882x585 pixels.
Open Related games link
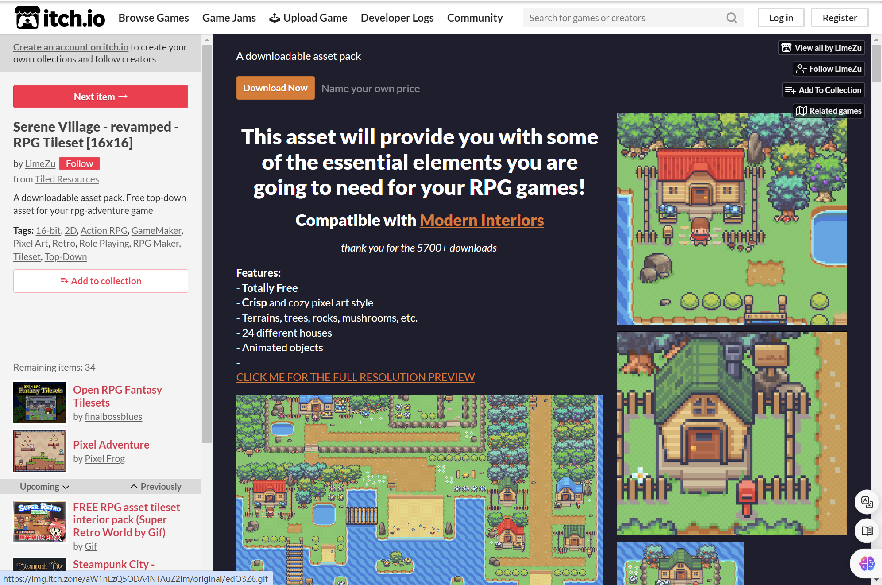coord(828,111)
